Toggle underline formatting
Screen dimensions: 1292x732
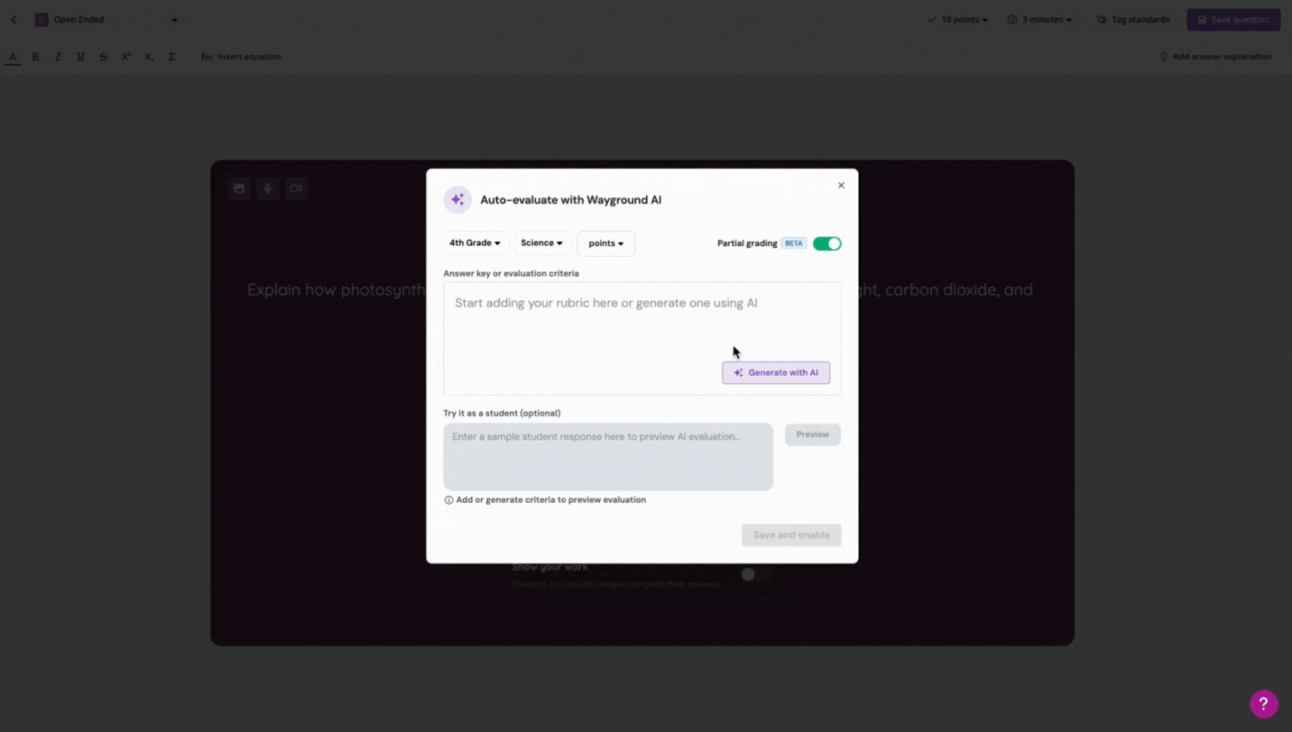point(80,57)
